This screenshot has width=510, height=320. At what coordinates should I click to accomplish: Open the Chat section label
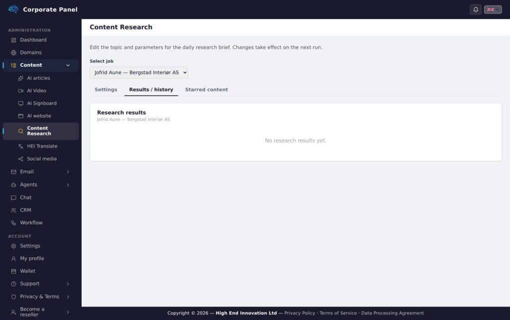(x=26, y=197)
